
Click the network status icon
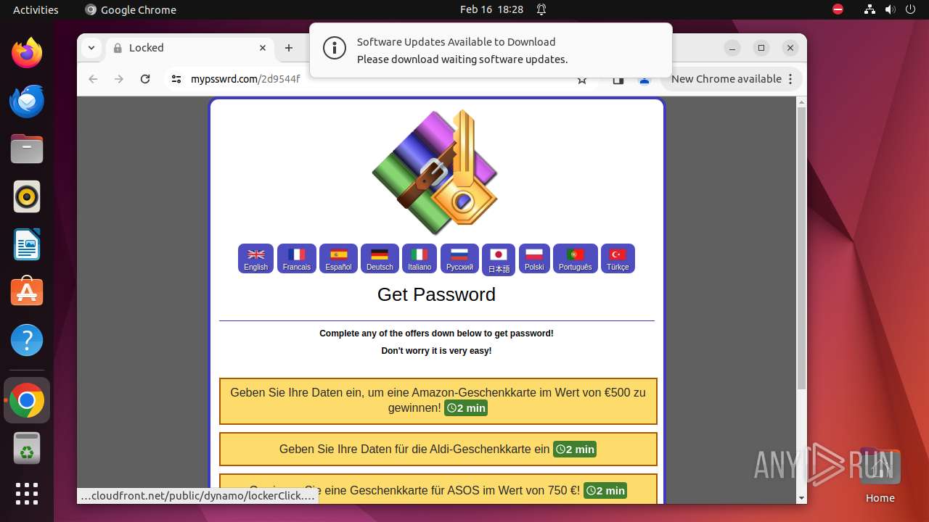coord(869,9)
